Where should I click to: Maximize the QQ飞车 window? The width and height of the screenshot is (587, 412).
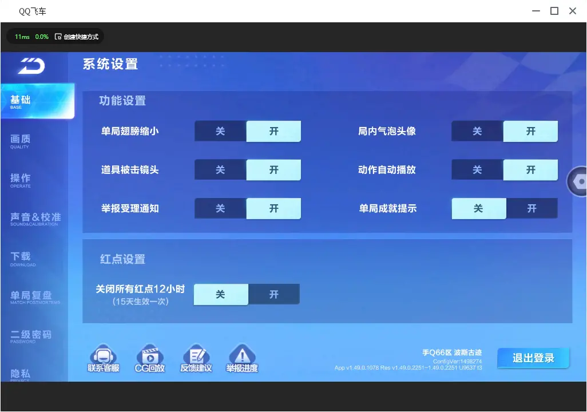pyautogui.click(x=554, y=11)
